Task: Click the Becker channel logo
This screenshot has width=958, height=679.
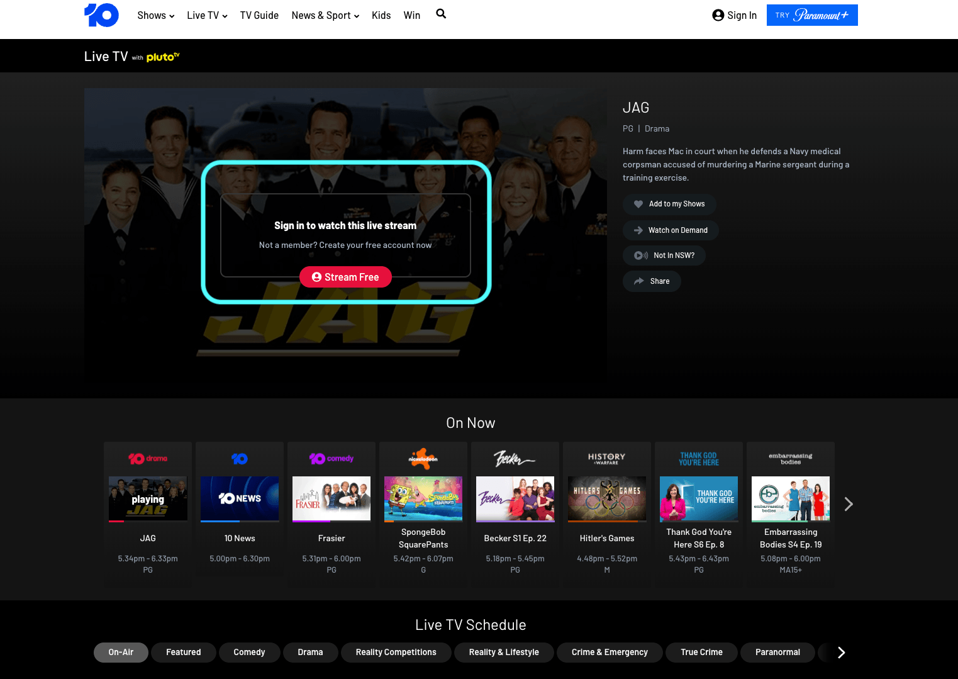Action: tap(515, 459)
